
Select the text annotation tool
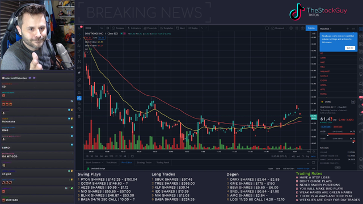coord(79,56)
